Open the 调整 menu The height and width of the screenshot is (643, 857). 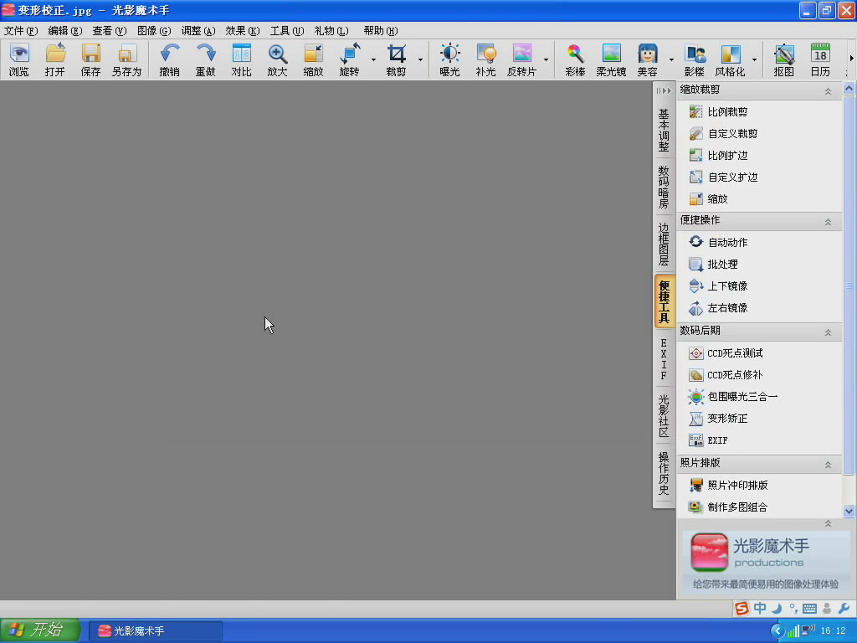click(x=198, y=31)
